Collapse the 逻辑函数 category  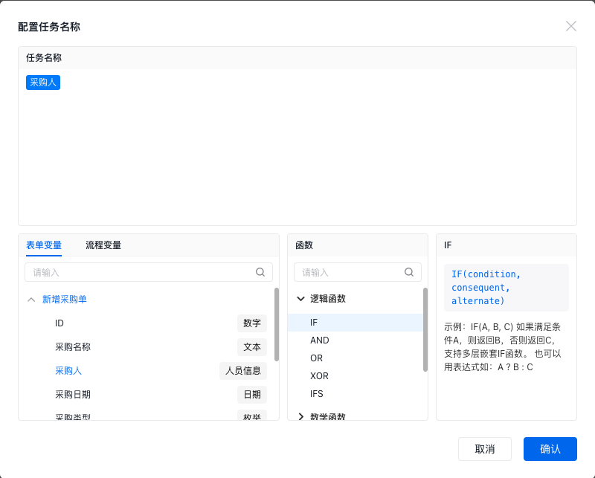coord(300,299)
